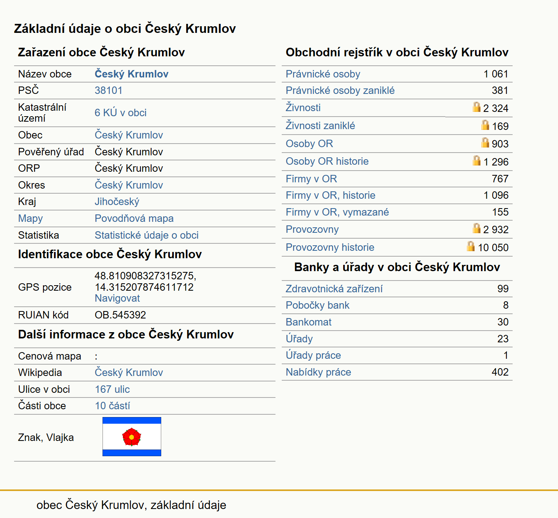Open Provozovny historie link
558x518 pixels.
(x=330, y=247)
